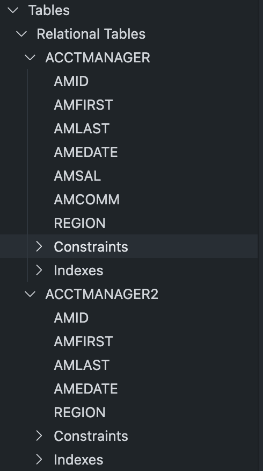Viewport: 263px width, 471px height.
Task: Collapse the ACCTMANAGER2 table chevron
Action: (x=30, y=294)
